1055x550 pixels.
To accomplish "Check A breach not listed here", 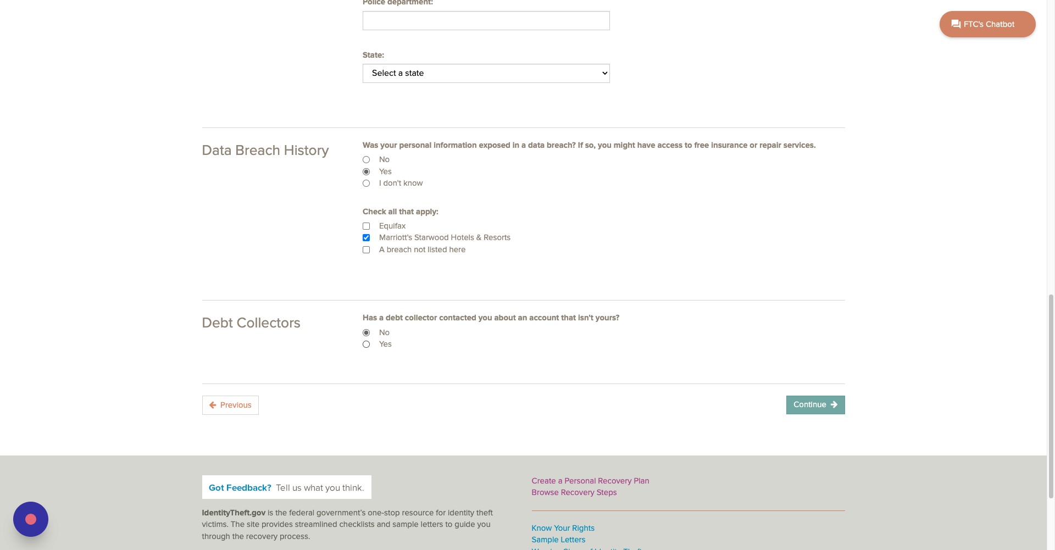I will 367,250.
